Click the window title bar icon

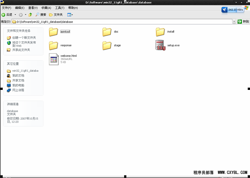coord(2,2)
